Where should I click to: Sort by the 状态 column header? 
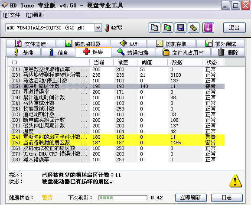click(x=213, y=62)
